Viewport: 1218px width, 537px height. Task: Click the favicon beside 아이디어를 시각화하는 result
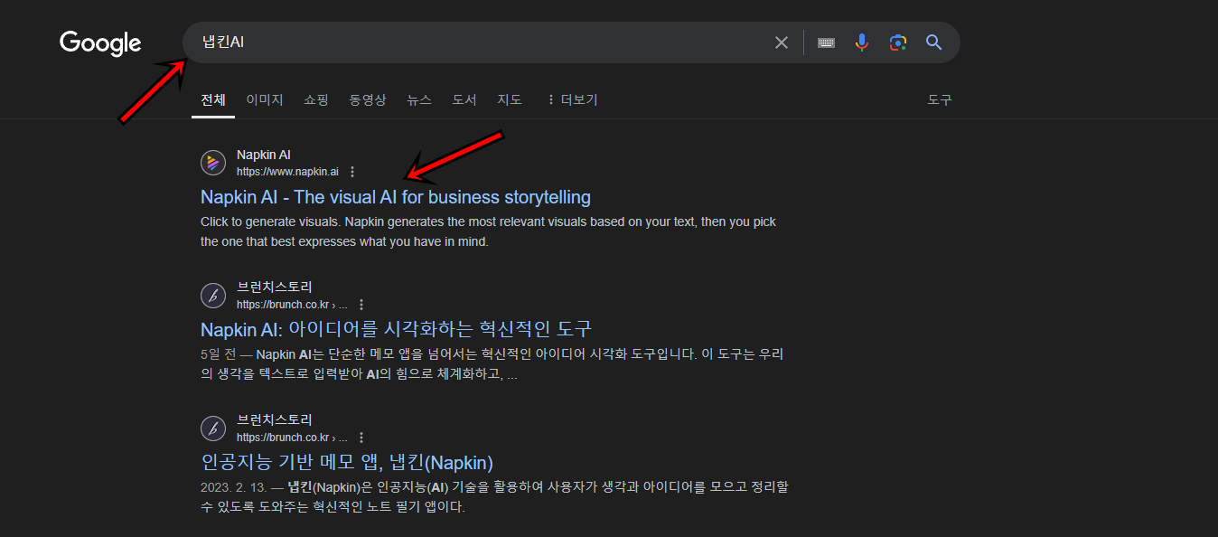(x=213, y=295)
